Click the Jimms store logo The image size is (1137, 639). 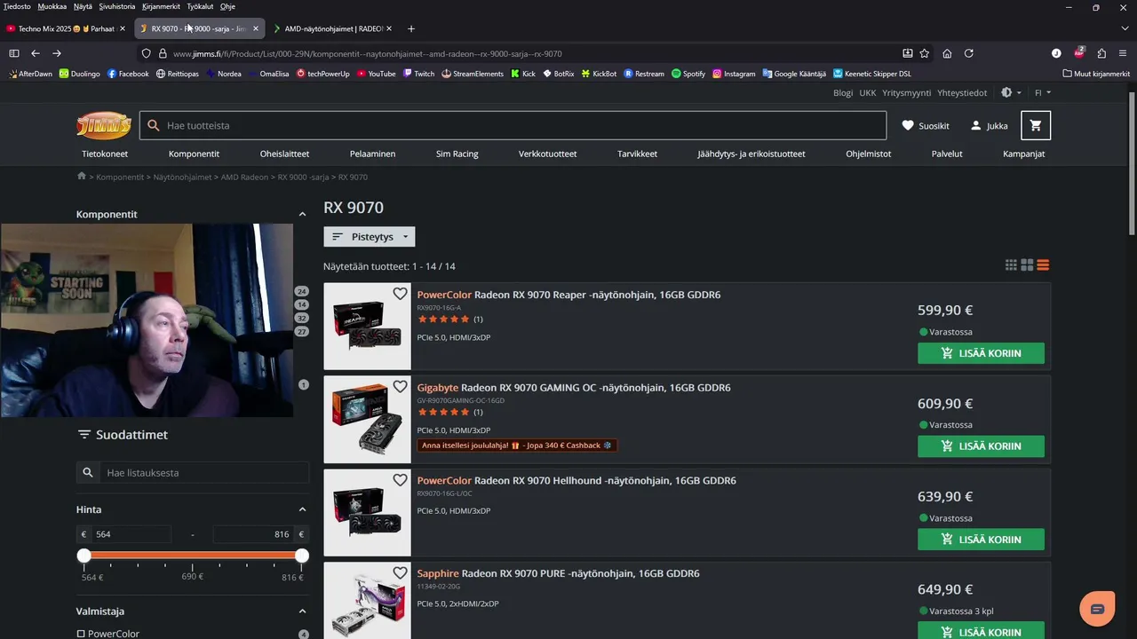tap(104, 125)
